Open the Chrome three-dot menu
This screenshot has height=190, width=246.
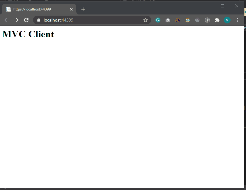pyautogui.click(x=237, y=20)
